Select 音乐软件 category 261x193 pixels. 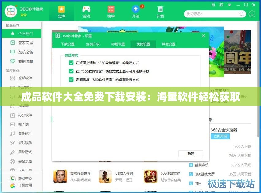pyautogui.click(x=21, y=133)
